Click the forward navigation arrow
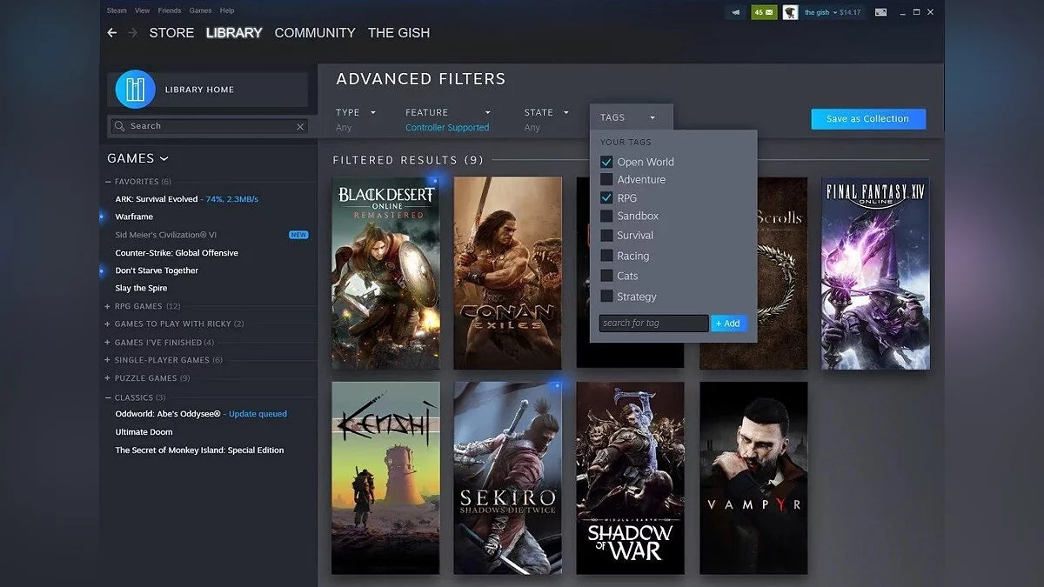1044x587 pixels. coord(133,33)
